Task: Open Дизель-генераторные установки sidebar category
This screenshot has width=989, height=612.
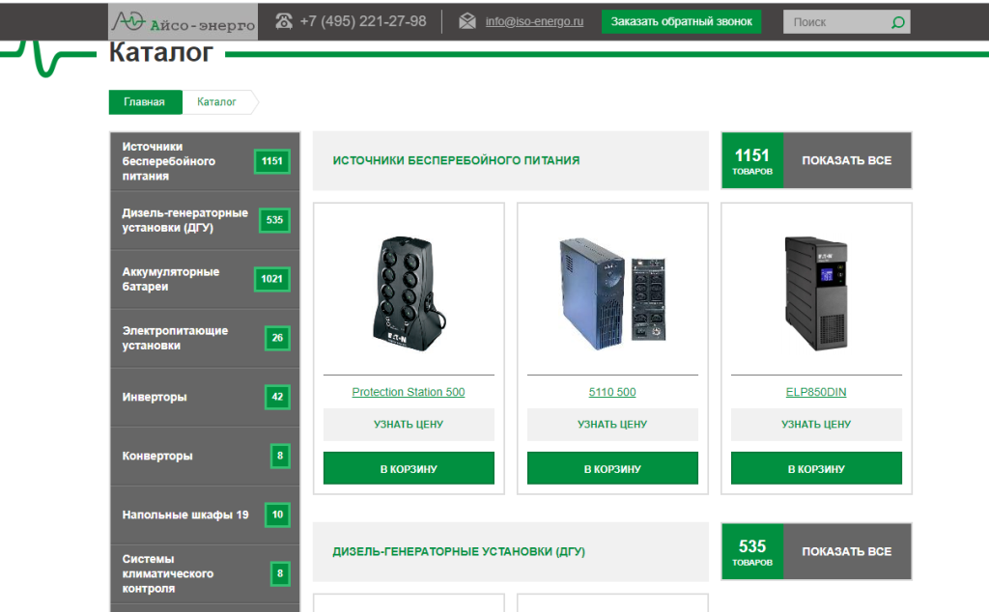Action: coord(205,221)
